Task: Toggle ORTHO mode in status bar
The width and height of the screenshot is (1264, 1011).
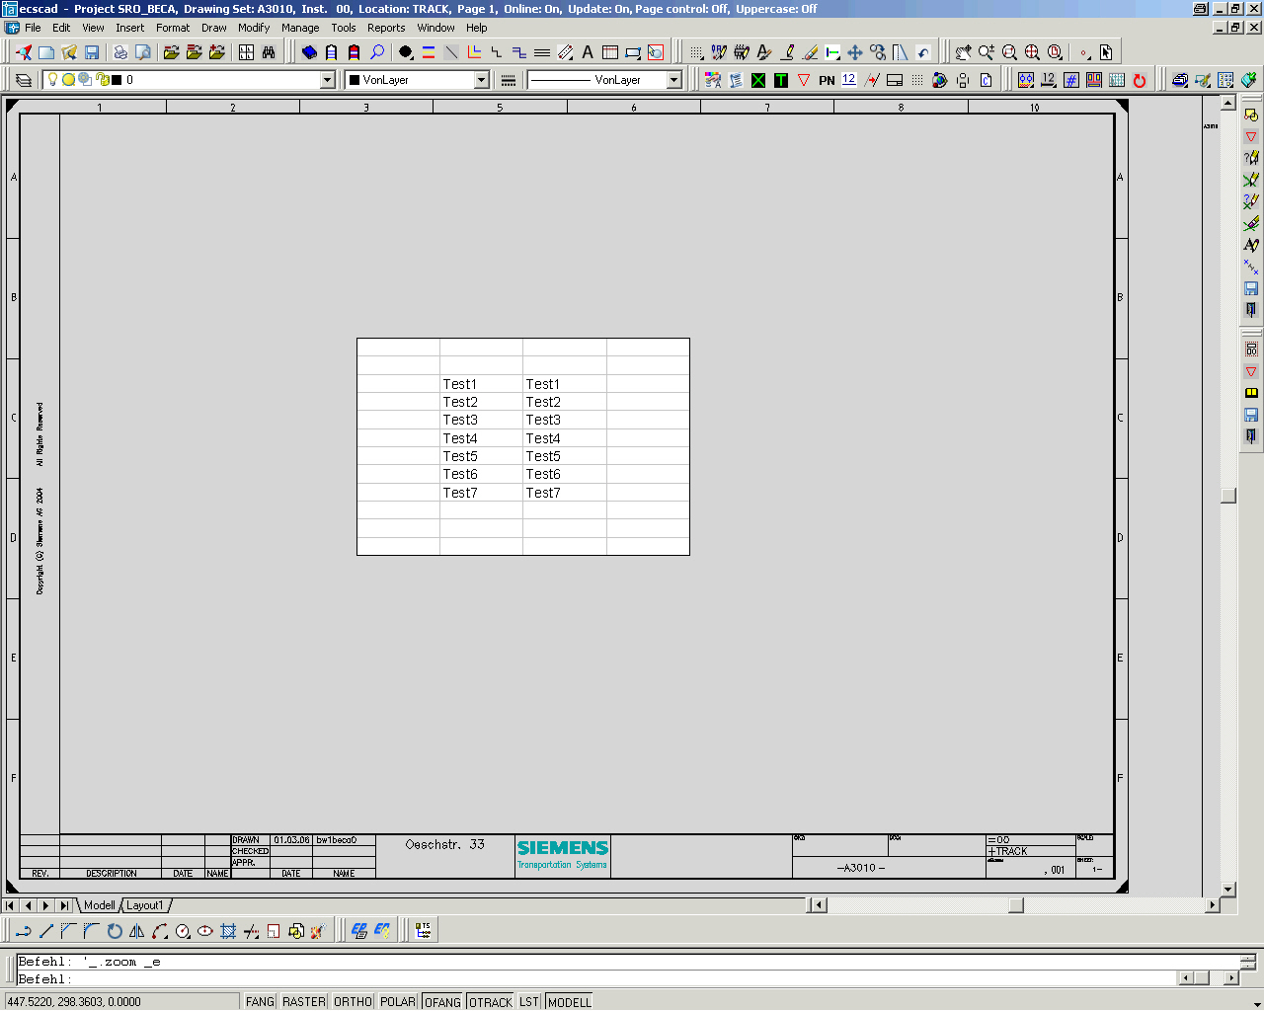Action: coord(353,1001)
